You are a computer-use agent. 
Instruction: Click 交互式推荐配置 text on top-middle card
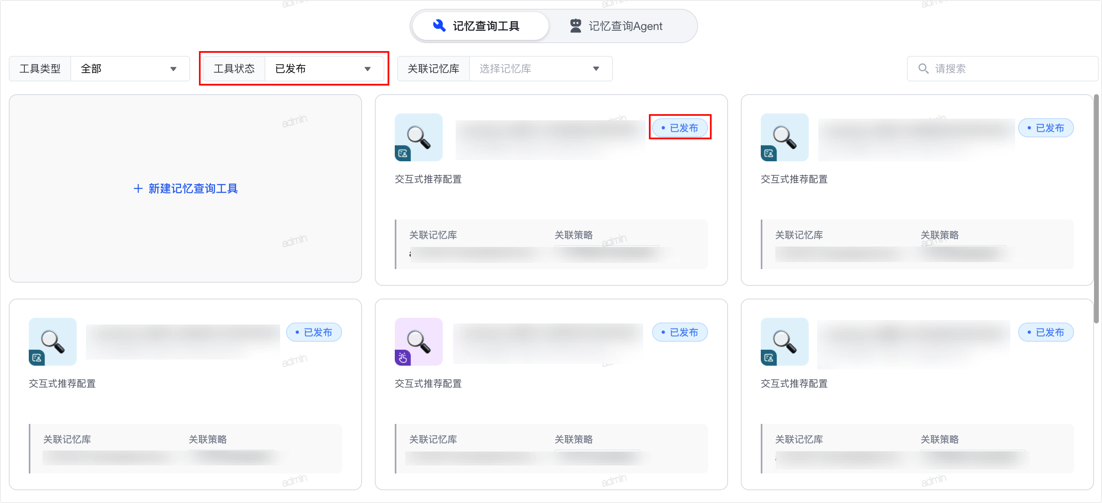428,179
